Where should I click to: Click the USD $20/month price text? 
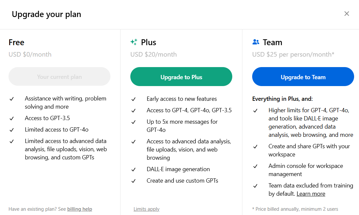[154, 54]
